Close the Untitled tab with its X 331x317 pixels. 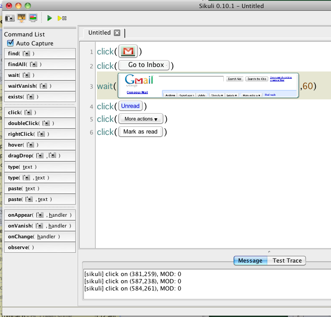point(117,33)
